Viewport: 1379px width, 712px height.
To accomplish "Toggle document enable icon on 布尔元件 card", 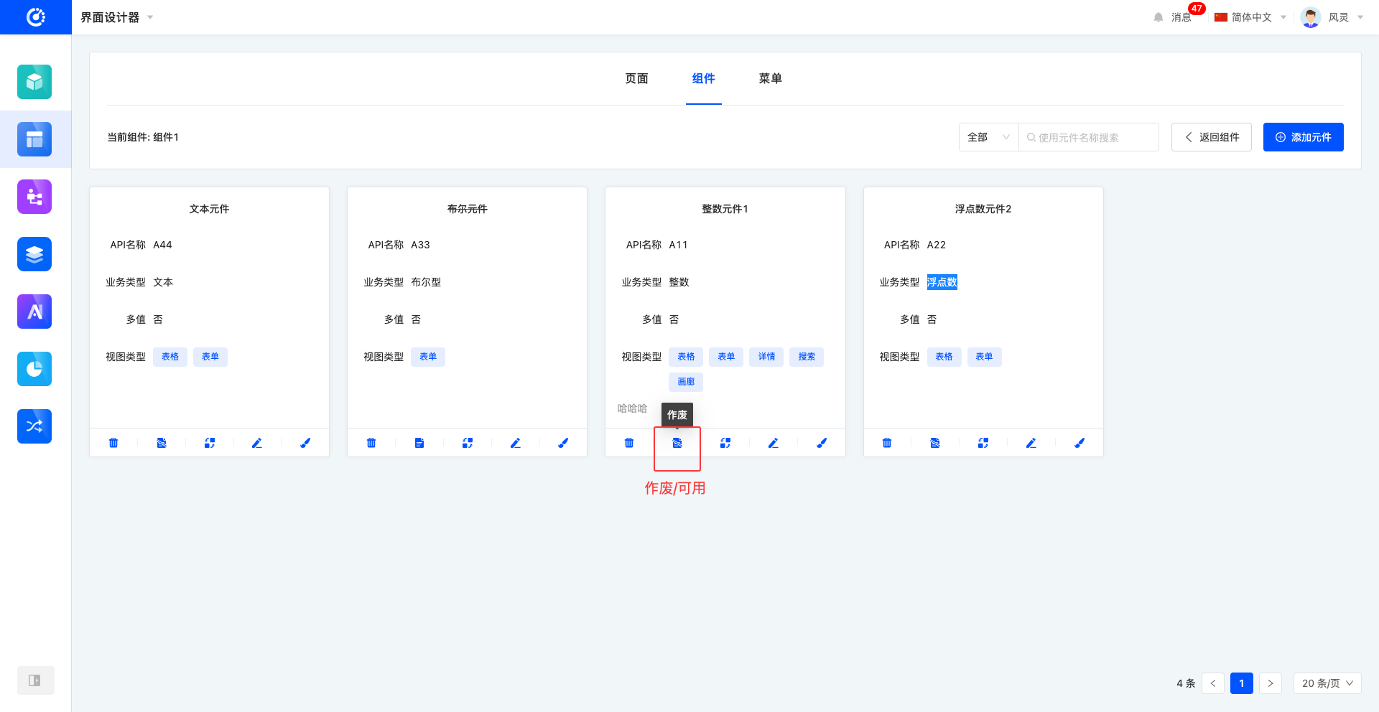I will pyautogui.click(x=419, y=443).
